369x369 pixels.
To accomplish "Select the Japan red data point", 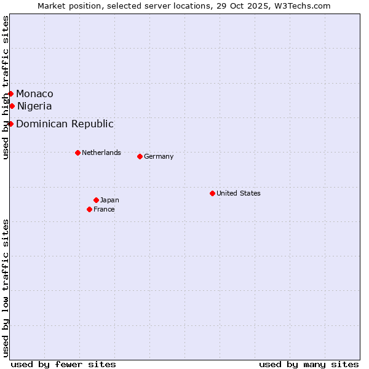I will (96, 200).
